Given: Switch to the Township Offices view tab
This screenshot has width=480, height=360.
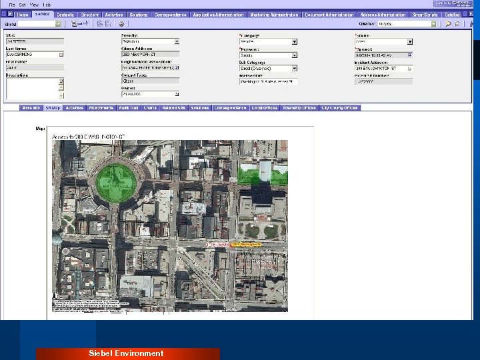Looking at the screenshot, I should 299,108.
